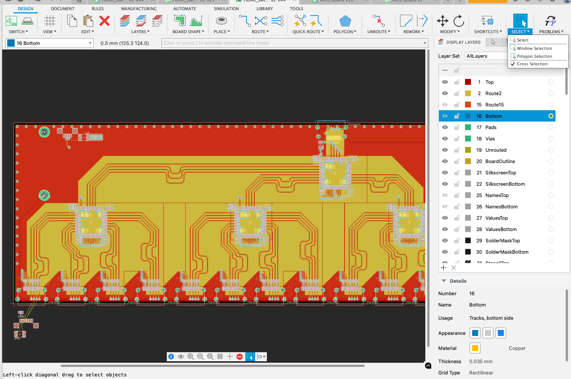Choose Polygon Selection from Select menu
Viewport: 571px width, 379px height.
534,56
